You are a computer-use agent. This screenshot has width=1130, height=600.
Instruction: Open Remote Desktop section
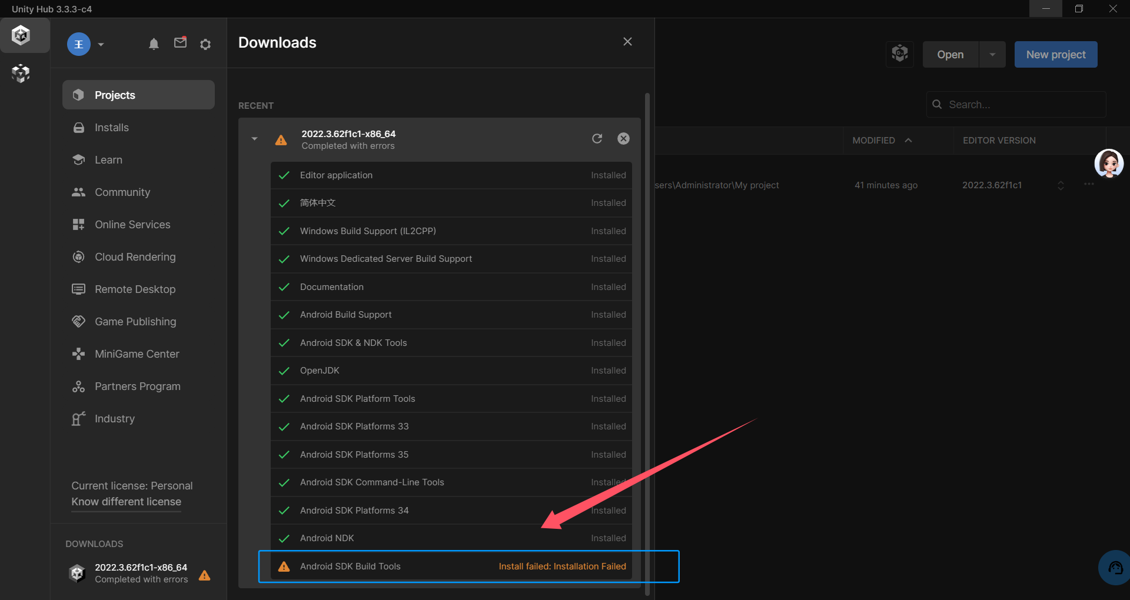coord(138,289)
